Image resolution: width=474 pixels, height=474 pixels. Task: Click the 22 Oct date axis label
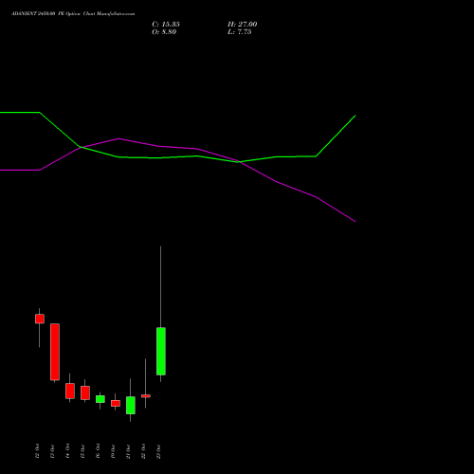tap(143, 451)
